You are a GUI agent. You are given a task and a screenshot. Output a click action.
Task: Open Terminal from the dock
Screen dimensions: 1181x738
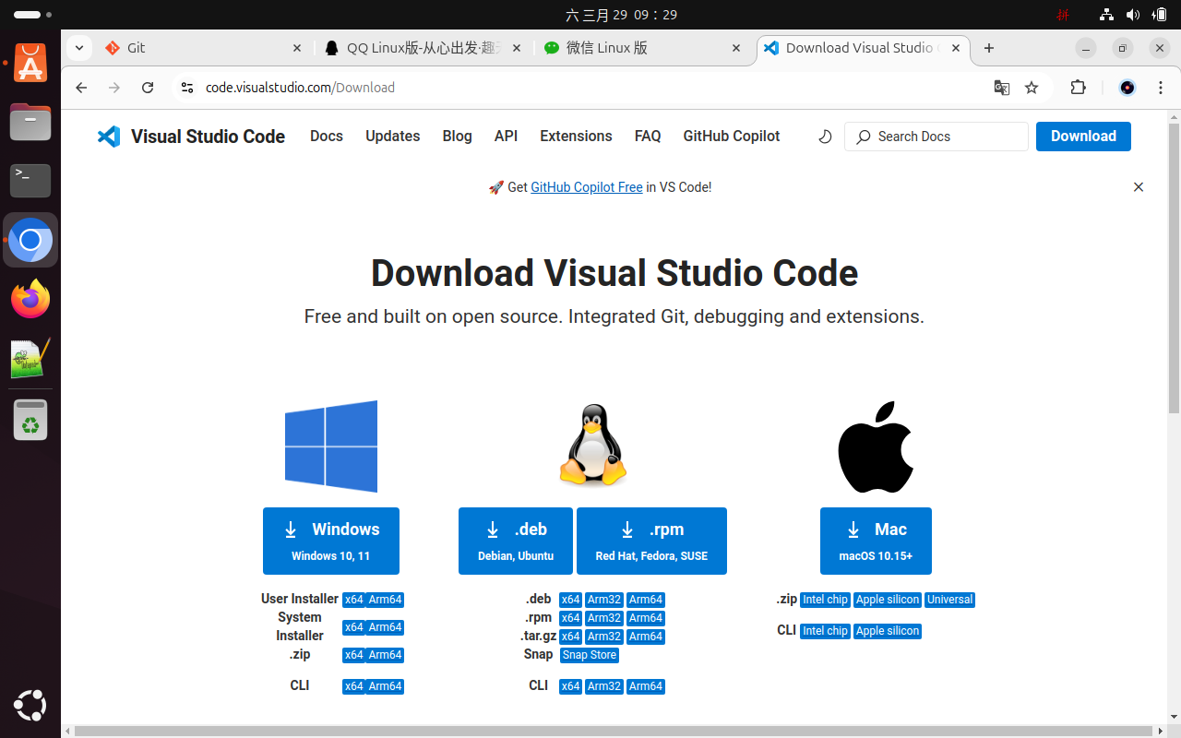tap(30, 180)
